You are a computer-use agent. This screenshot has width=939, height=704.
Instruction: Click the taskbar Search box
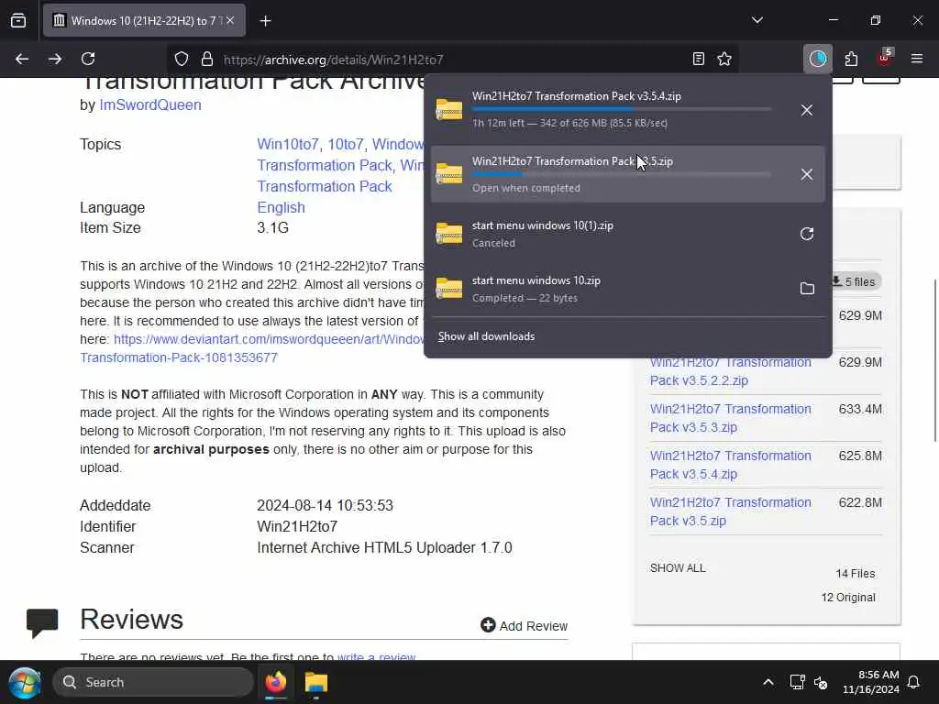tap(153, 682)
